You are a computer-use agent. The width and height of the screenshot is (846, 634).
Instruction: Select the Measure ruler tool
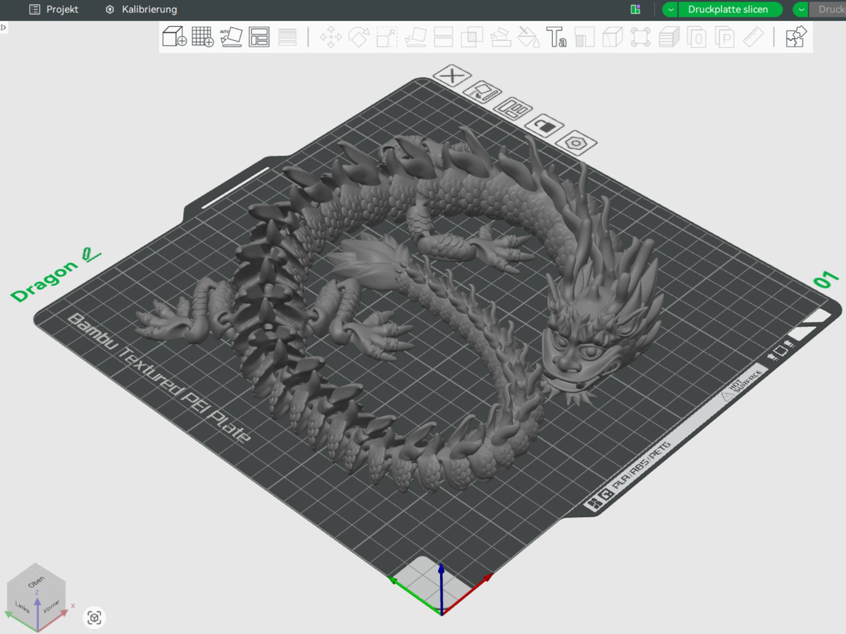pos(753,37)
